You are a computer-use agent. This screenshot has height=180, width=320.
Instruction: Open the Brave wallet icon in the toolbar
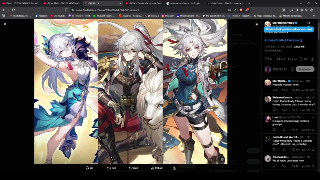[x=301, y=10]
